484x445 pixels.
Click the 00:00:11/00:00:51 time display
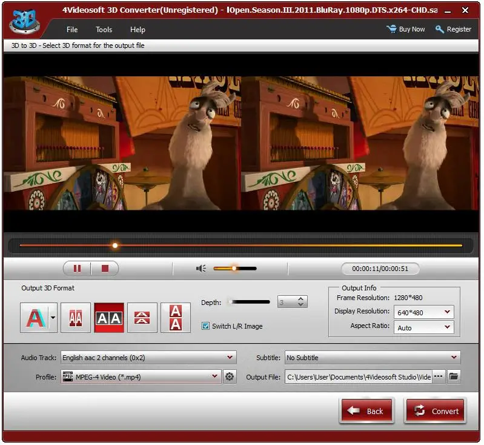point(380,269)
